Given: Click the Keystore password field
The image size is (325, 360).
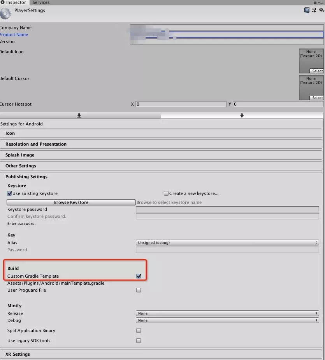Looking at the screenshot, I should coord(227,209).
